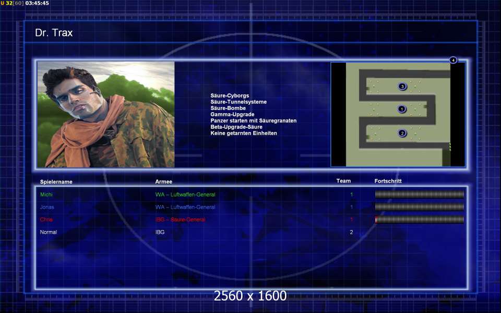Screen dimensions: 501x313
Task: Select the Normal AI player row name
Action: pyautogui.click(x=48, y=232)
